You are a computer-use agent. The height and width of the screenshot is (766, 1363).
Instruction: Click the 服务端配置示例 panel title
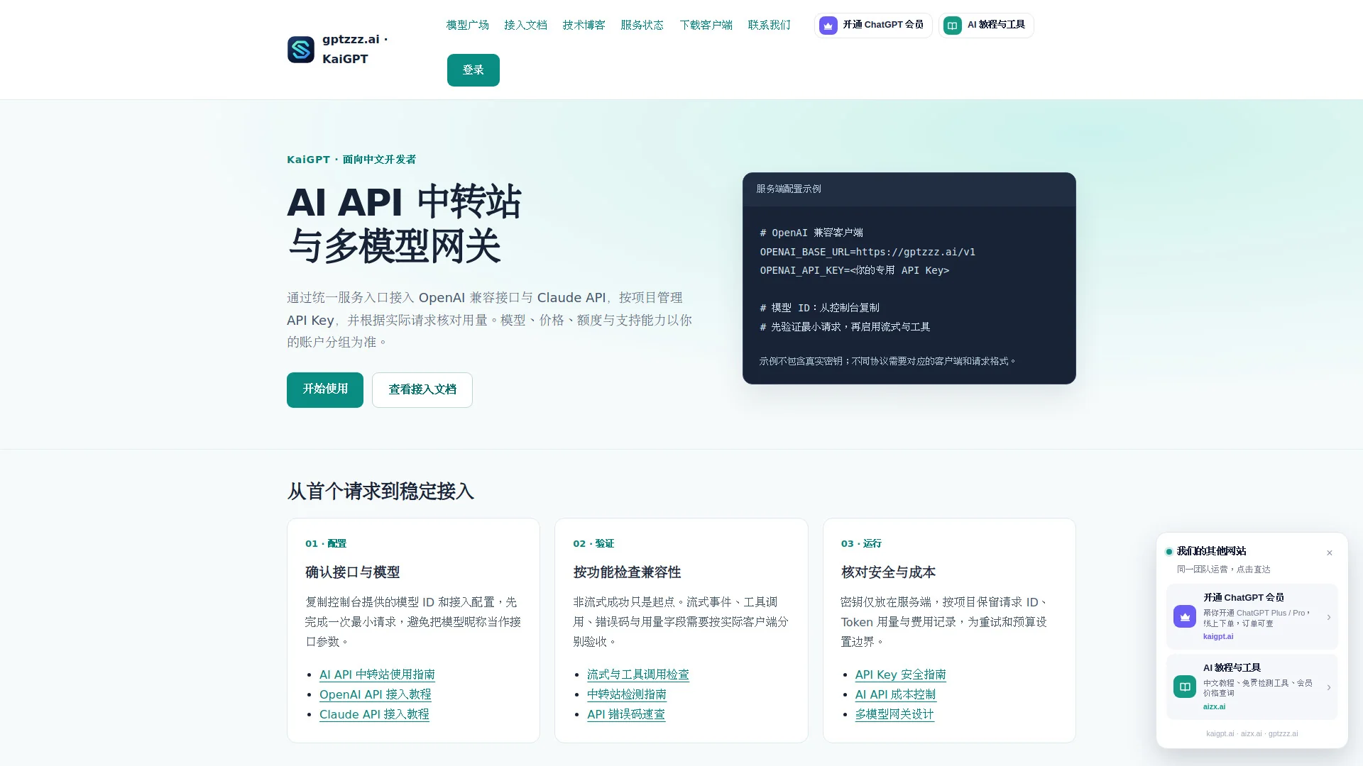[789, 189]
